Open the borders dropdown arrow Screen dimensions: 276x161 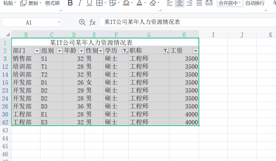(105, 3)
